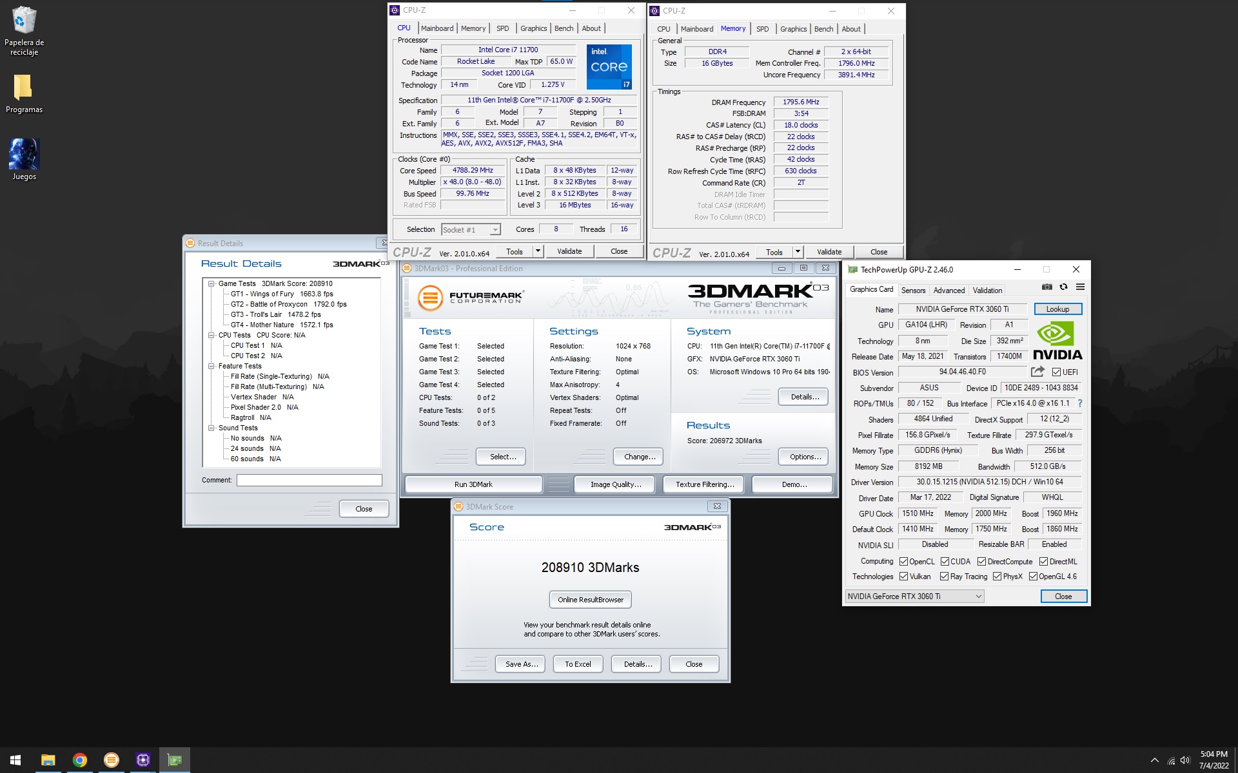Open Image Quality... in 3DMark03
1238x773 pixels.
616,484
